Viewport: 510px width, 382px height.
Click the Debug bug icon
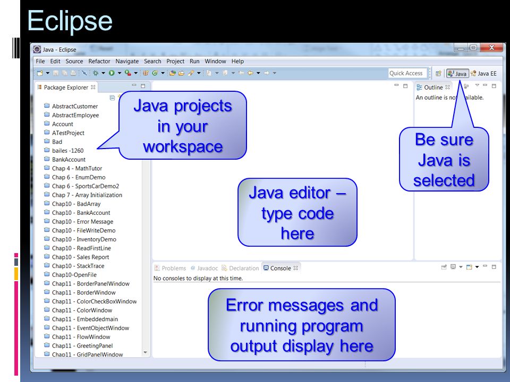point(95,73)
